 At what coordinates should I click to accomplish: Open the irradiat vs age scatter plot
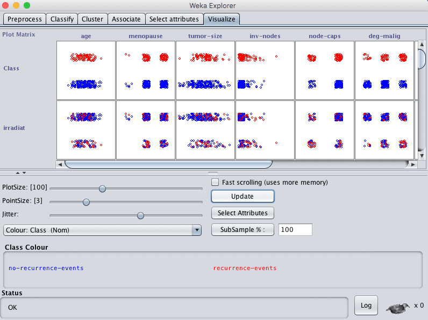click(x=86, y=130)
